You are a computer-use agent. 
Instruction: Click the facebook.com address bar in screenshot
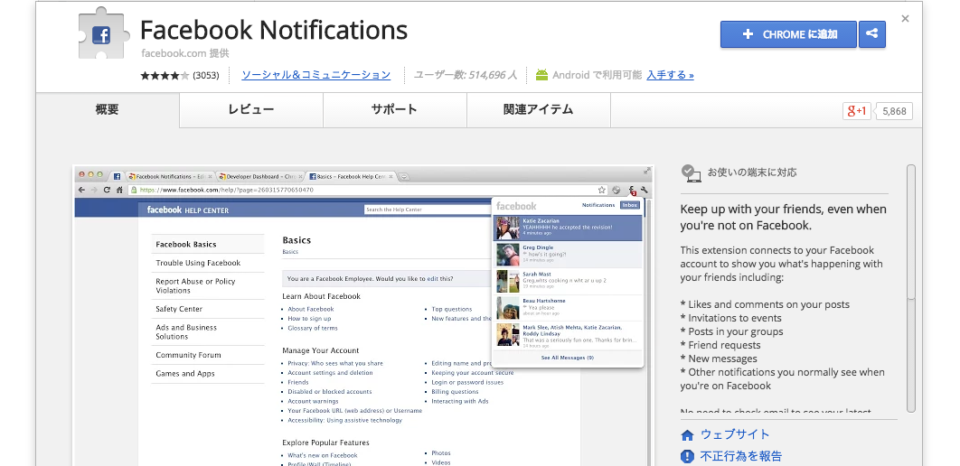click(367, 191)
